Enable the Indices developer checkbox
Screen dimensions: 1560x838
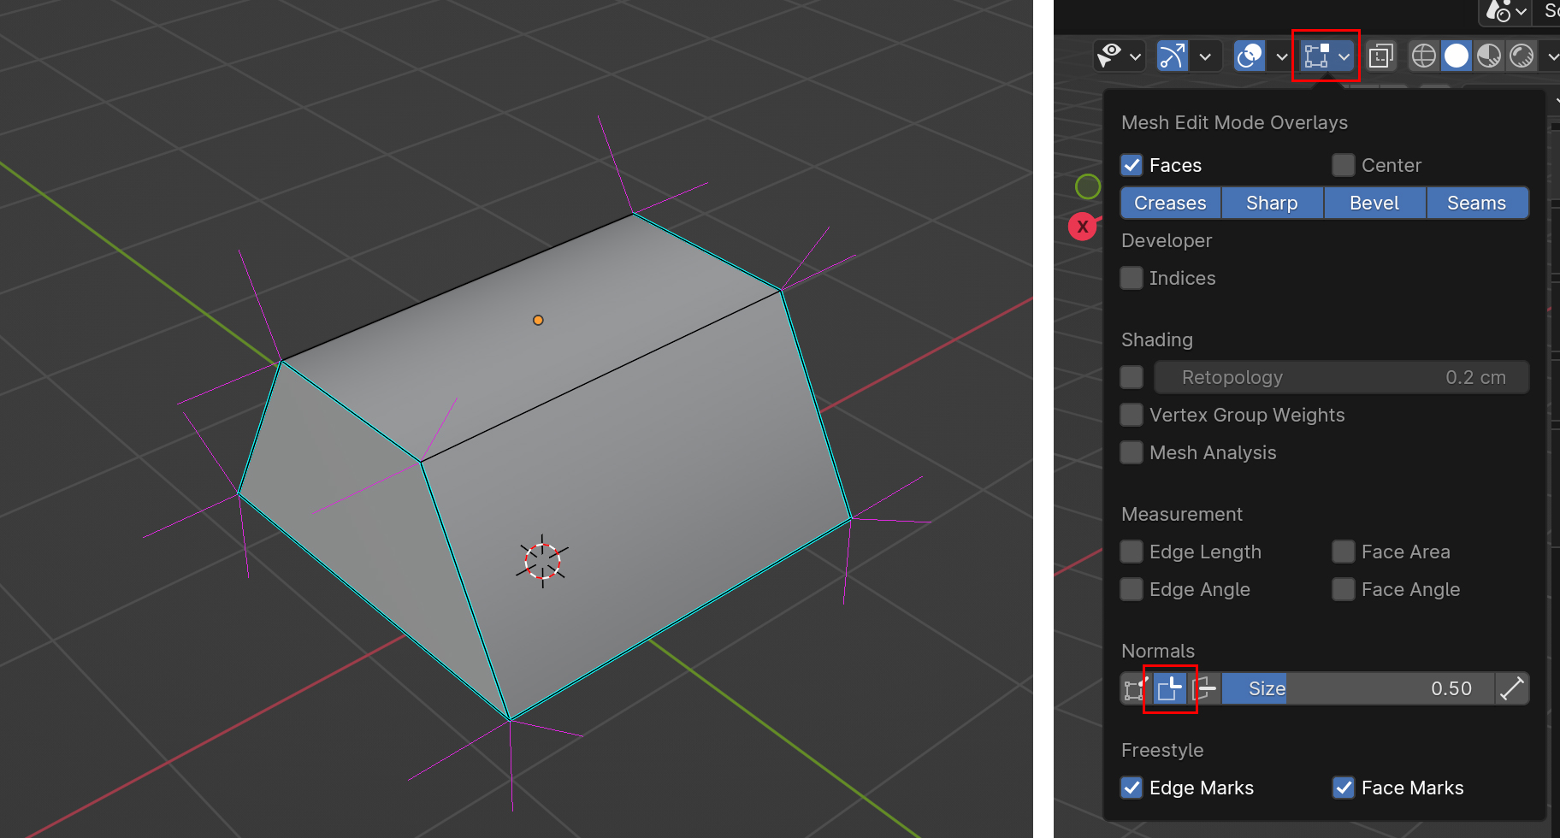(1132, 278)
